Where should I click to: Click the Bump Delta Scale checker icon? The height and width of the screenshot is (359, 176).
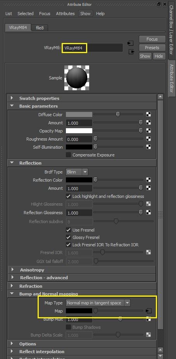click(148, 335)
